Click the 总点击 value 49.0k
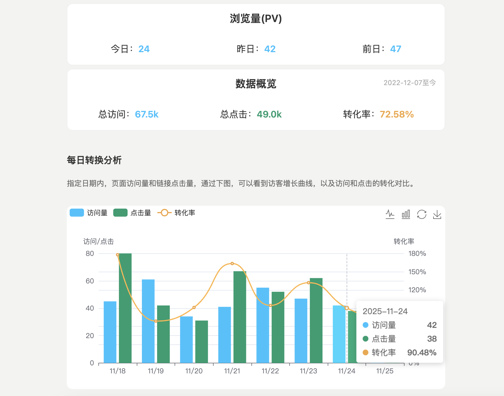 pyautogui.click(x=269, y=114)
